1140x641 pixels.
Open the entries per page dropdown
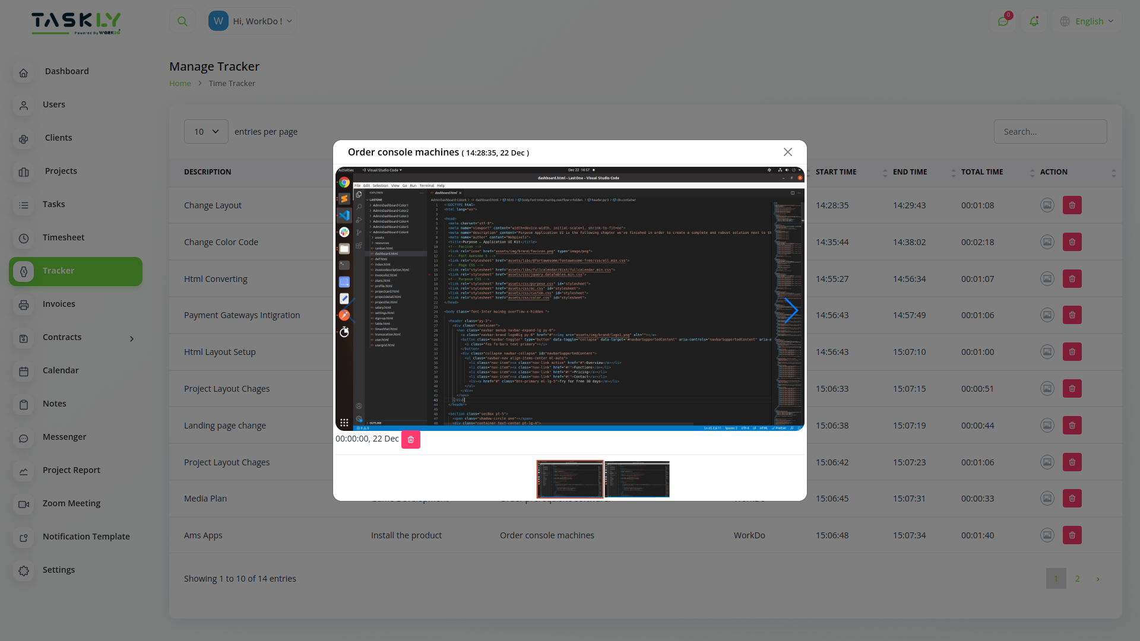(x=206, y=131)
